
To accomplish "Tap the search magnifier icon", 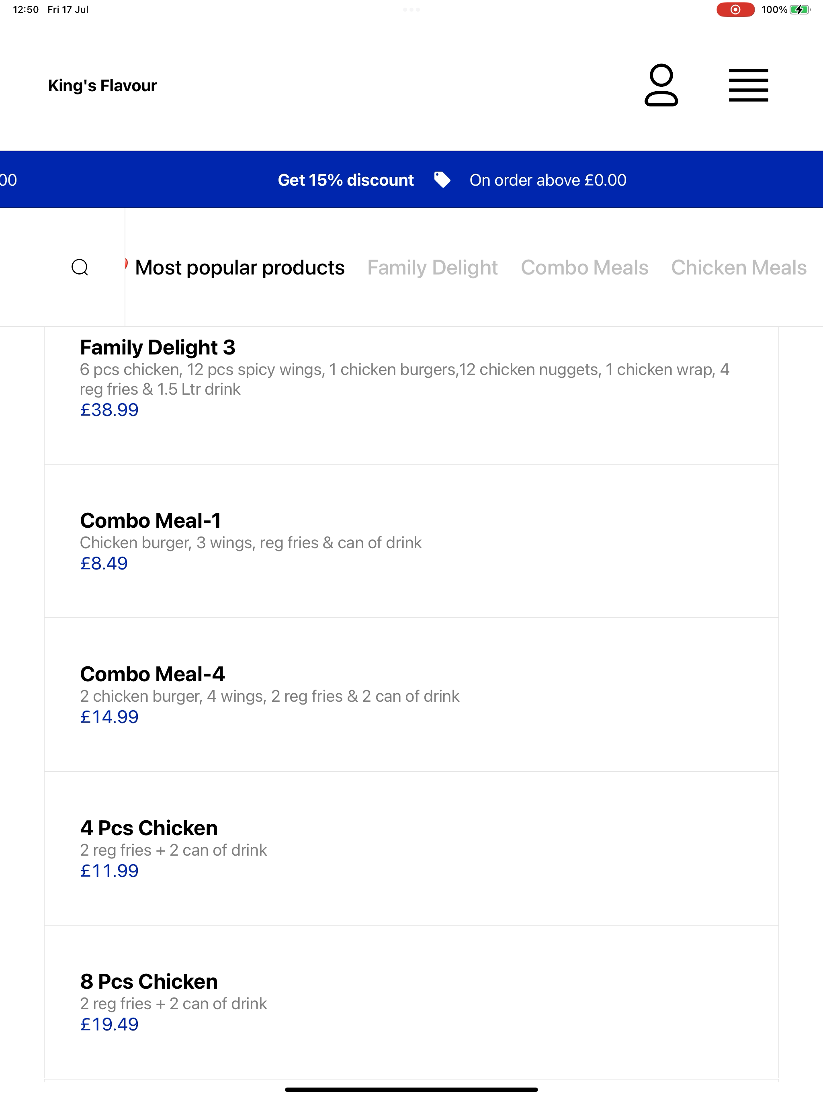I will click(x=80, y=267).
